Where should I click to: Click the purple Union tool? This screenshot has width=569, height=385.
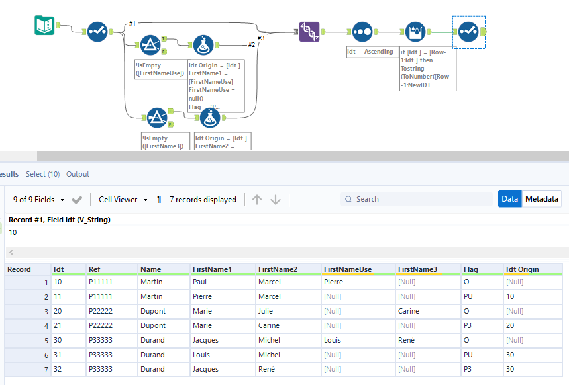tap(309, 31)
